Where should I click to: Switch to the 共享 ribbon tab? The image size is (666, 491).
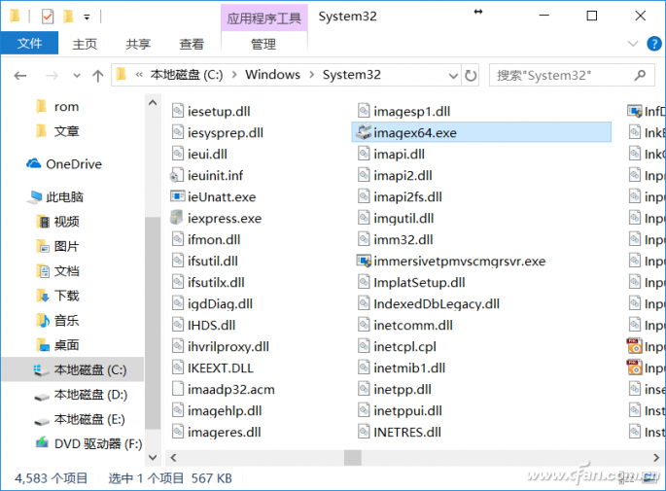pos(138,44)
